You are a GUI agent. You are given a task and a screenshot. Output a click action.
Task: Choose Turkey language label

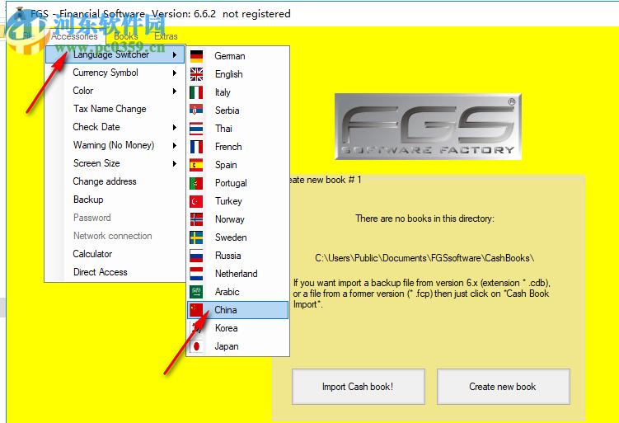tap(228, 201)
